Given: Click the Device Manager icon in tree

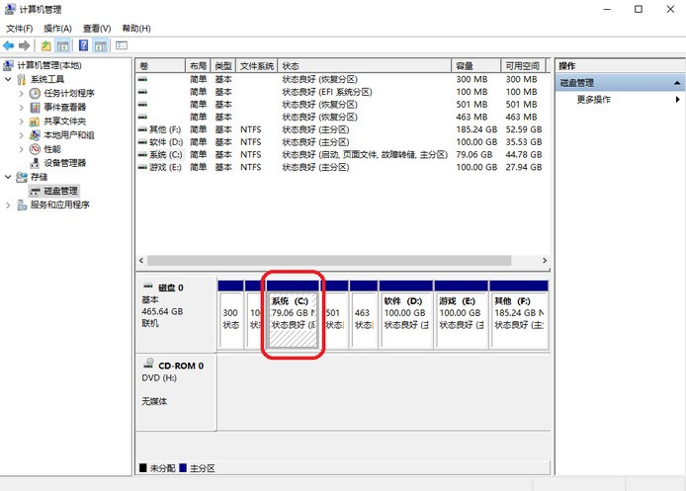Looking at the screenshot, I should 35,163.
